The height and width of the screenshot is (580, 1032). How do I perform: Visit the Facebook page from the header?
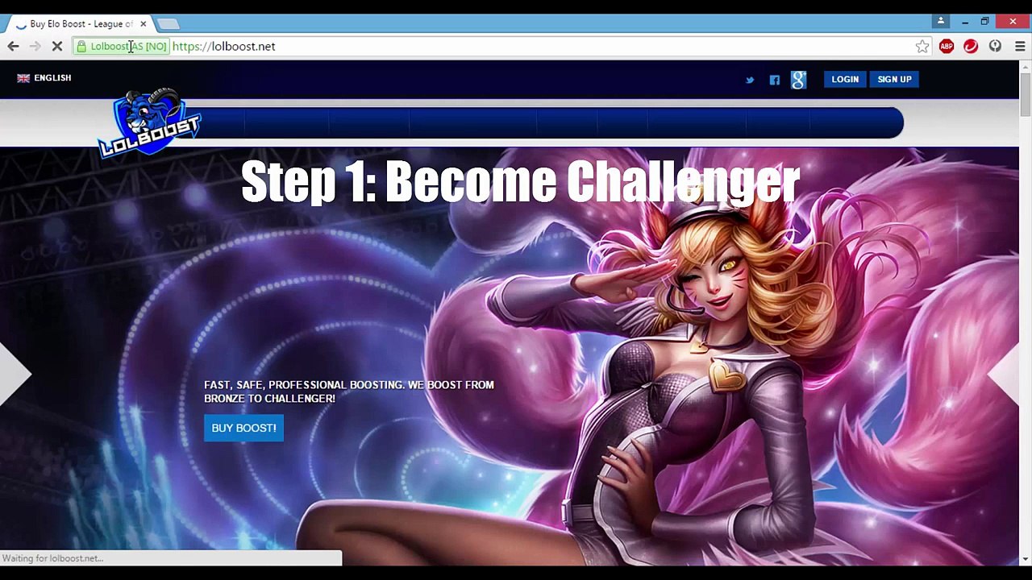pyautogui.click(x=775, y=80)
